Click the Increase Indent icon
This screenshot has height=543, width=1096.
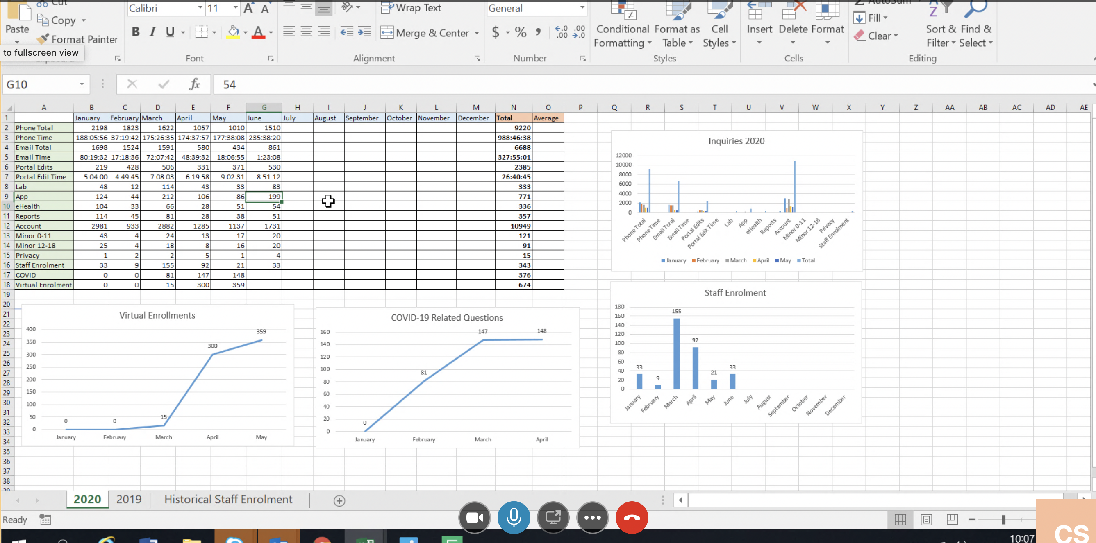(364, 32)
